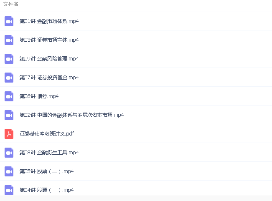272x201 pixels.
Task: Click the red PDF icon for 证券基础冲刺班讲义
Action: (x=9, y=134)
